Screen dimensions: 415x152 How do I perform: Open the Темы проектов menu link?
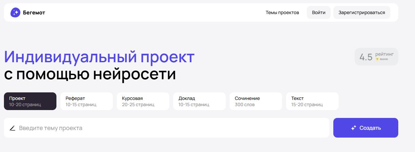282,12
